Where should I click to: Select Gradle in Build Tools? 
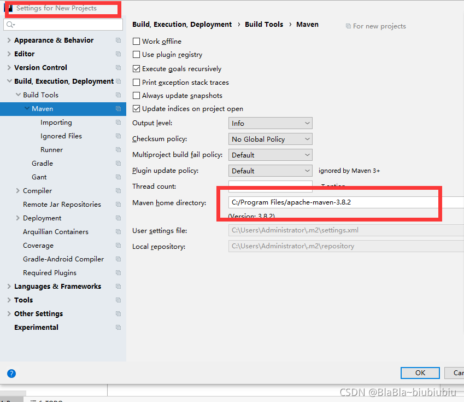point(42,164)
